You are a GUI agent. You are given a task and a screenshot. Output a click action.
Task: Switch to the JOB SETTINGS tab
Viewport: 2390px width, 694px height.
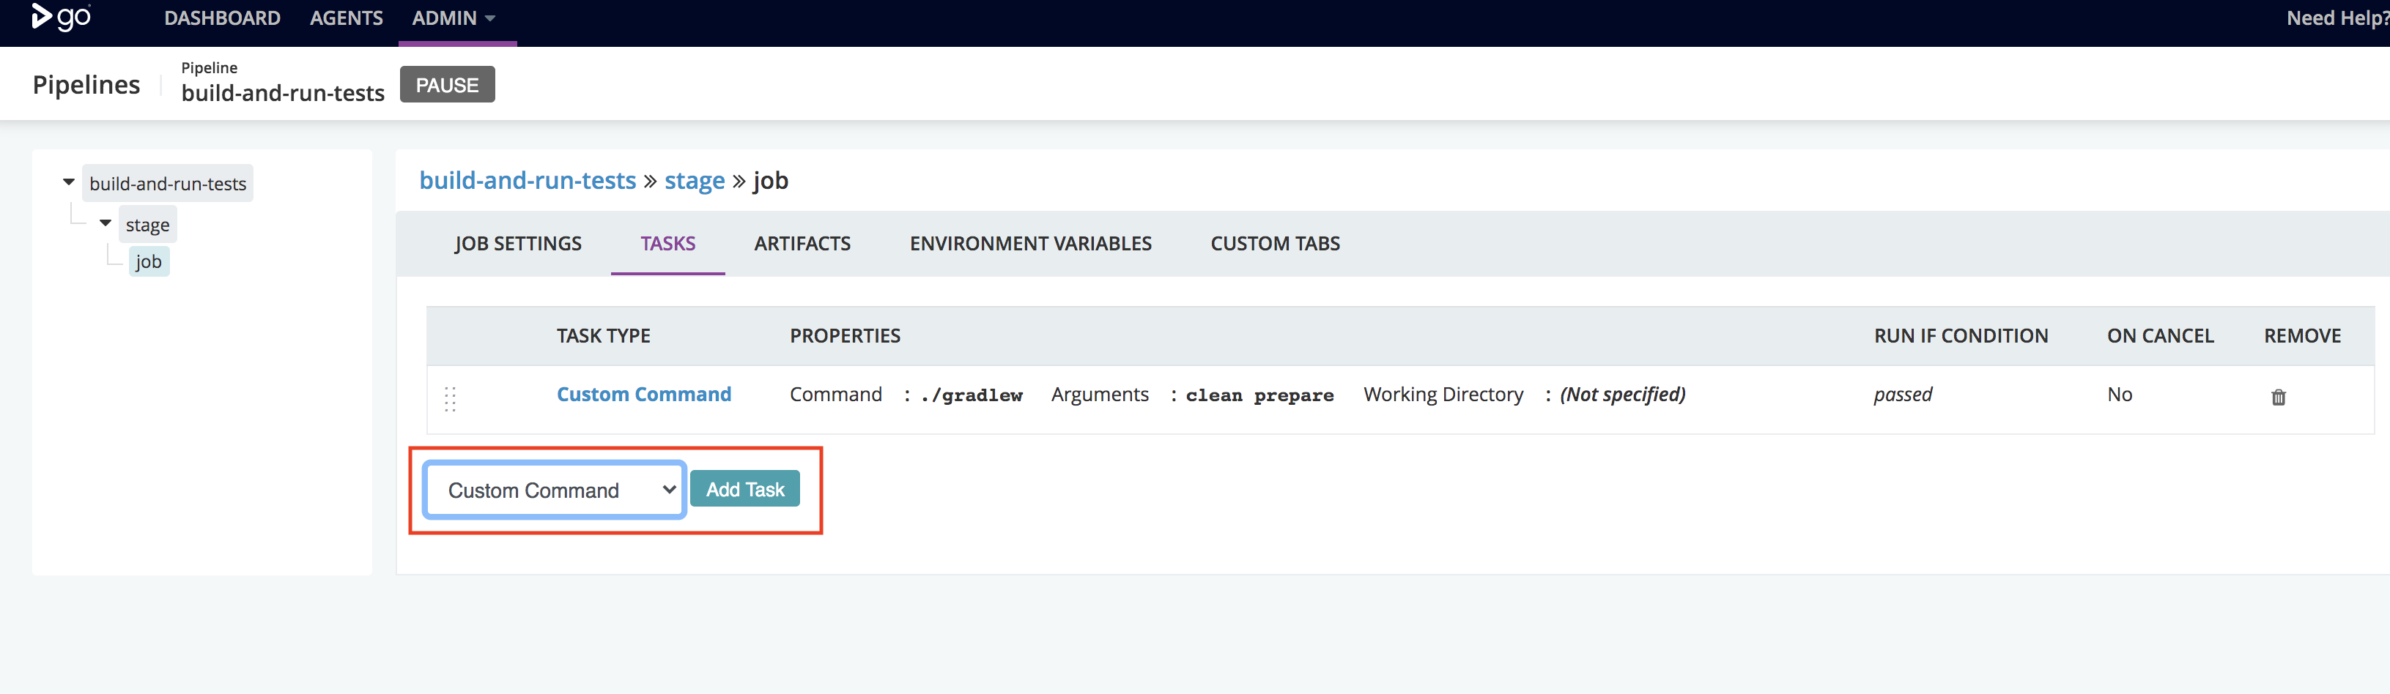518,244
